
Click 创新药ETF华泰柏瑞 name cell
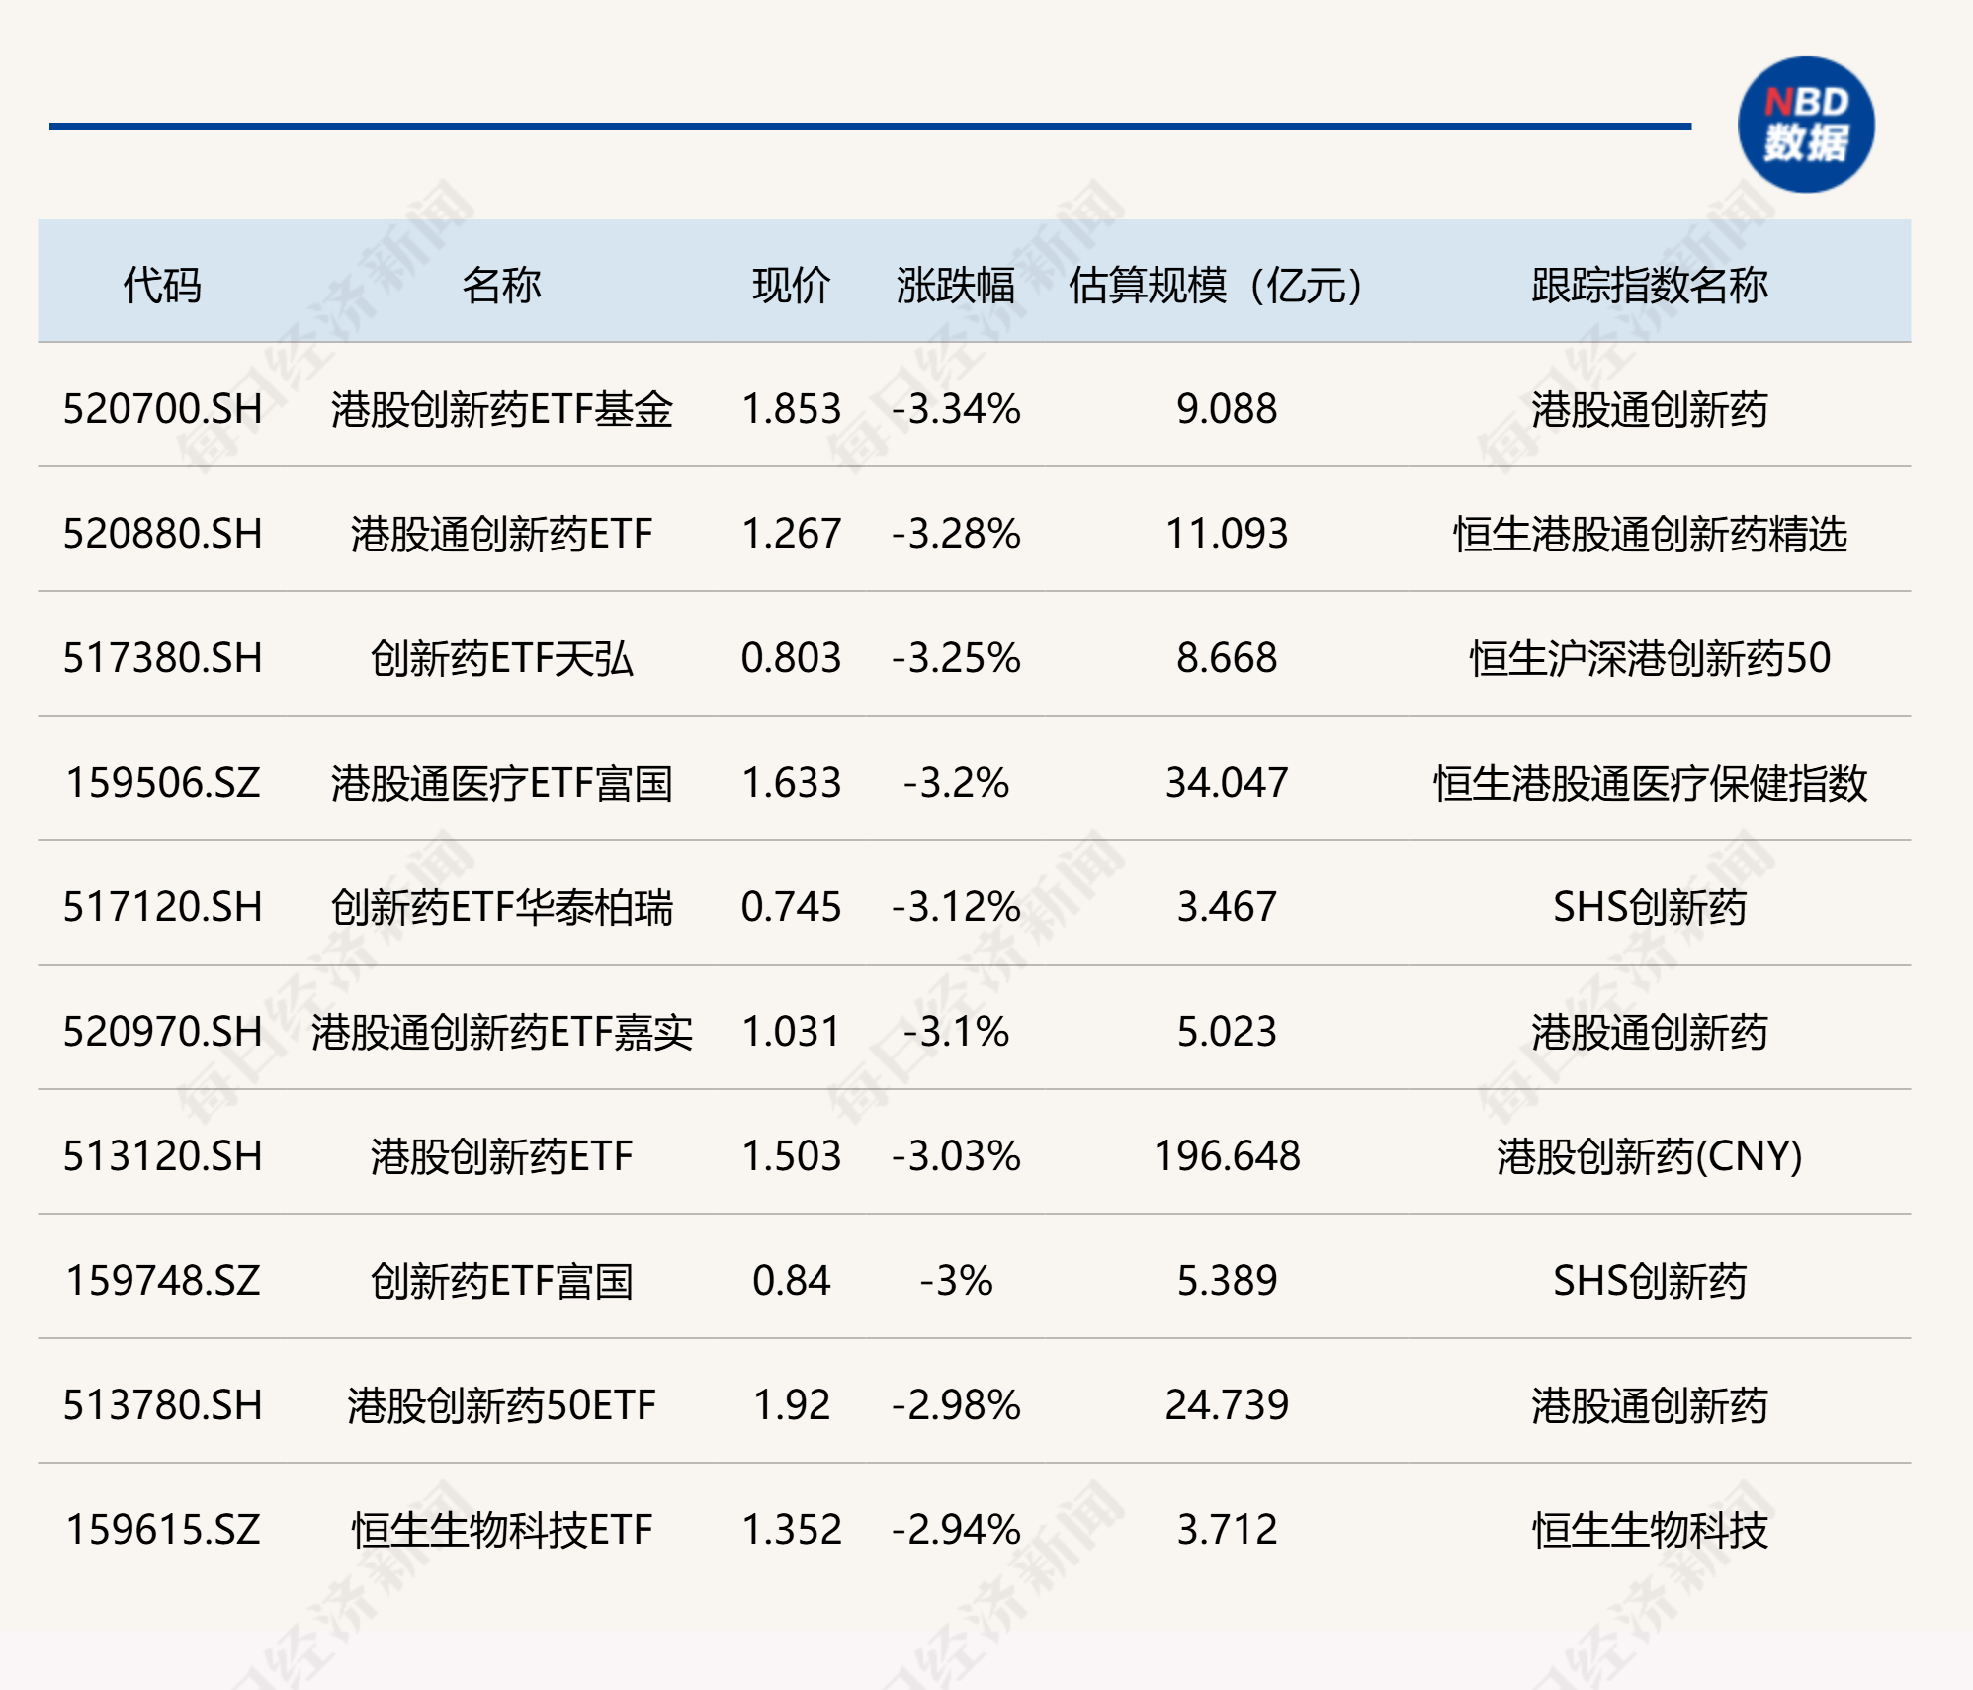pyautogui.click(x=501, y=907)
